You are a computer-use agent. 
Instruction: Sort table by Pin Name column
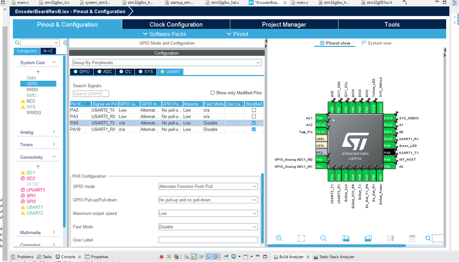[80, 104]
